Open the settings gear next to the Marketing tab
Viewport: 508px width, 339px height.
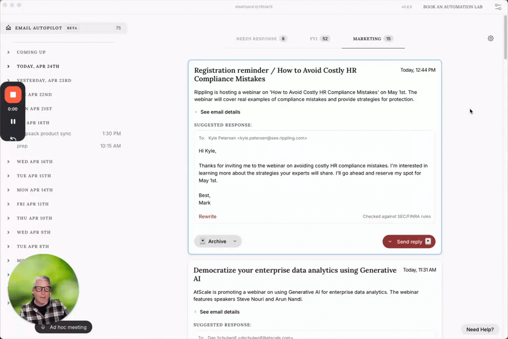(x=491, y=39)
